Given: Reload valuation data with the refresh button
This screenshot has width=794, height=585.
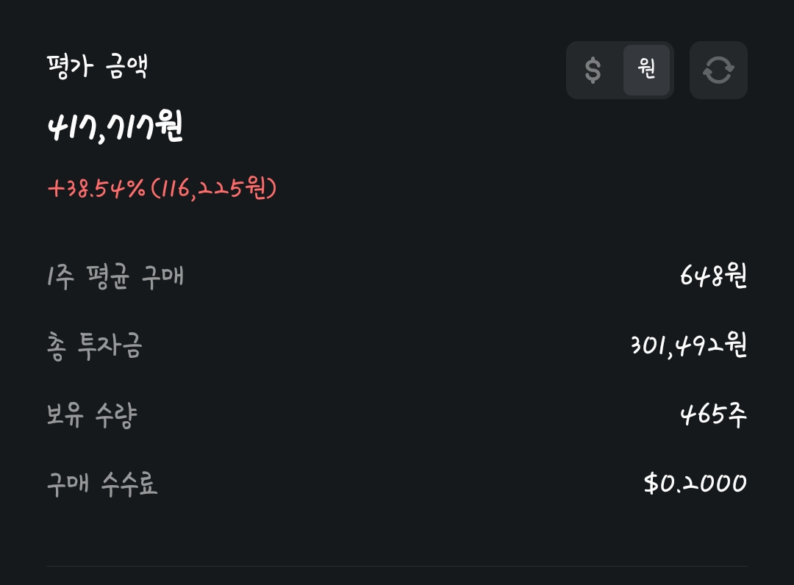Looking at the screenshot, I should [718, 71].
